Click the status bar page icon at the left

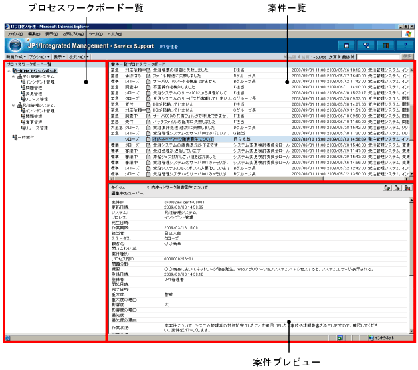click(x=8, y=338)
